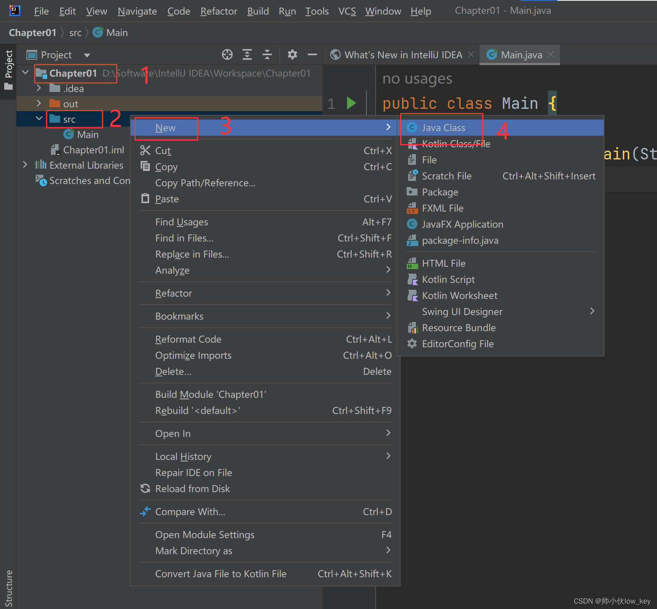657x609 pixels.
Task: Click the Kotlin Class/File icon
Action: [x=412, y=144]
